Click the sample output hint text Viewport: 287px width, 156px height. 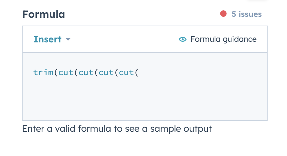click(117, 129)
